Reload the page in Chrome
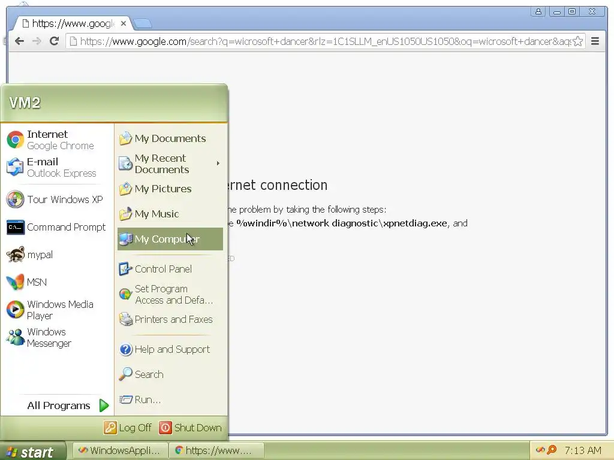 [x=54, y=41]
